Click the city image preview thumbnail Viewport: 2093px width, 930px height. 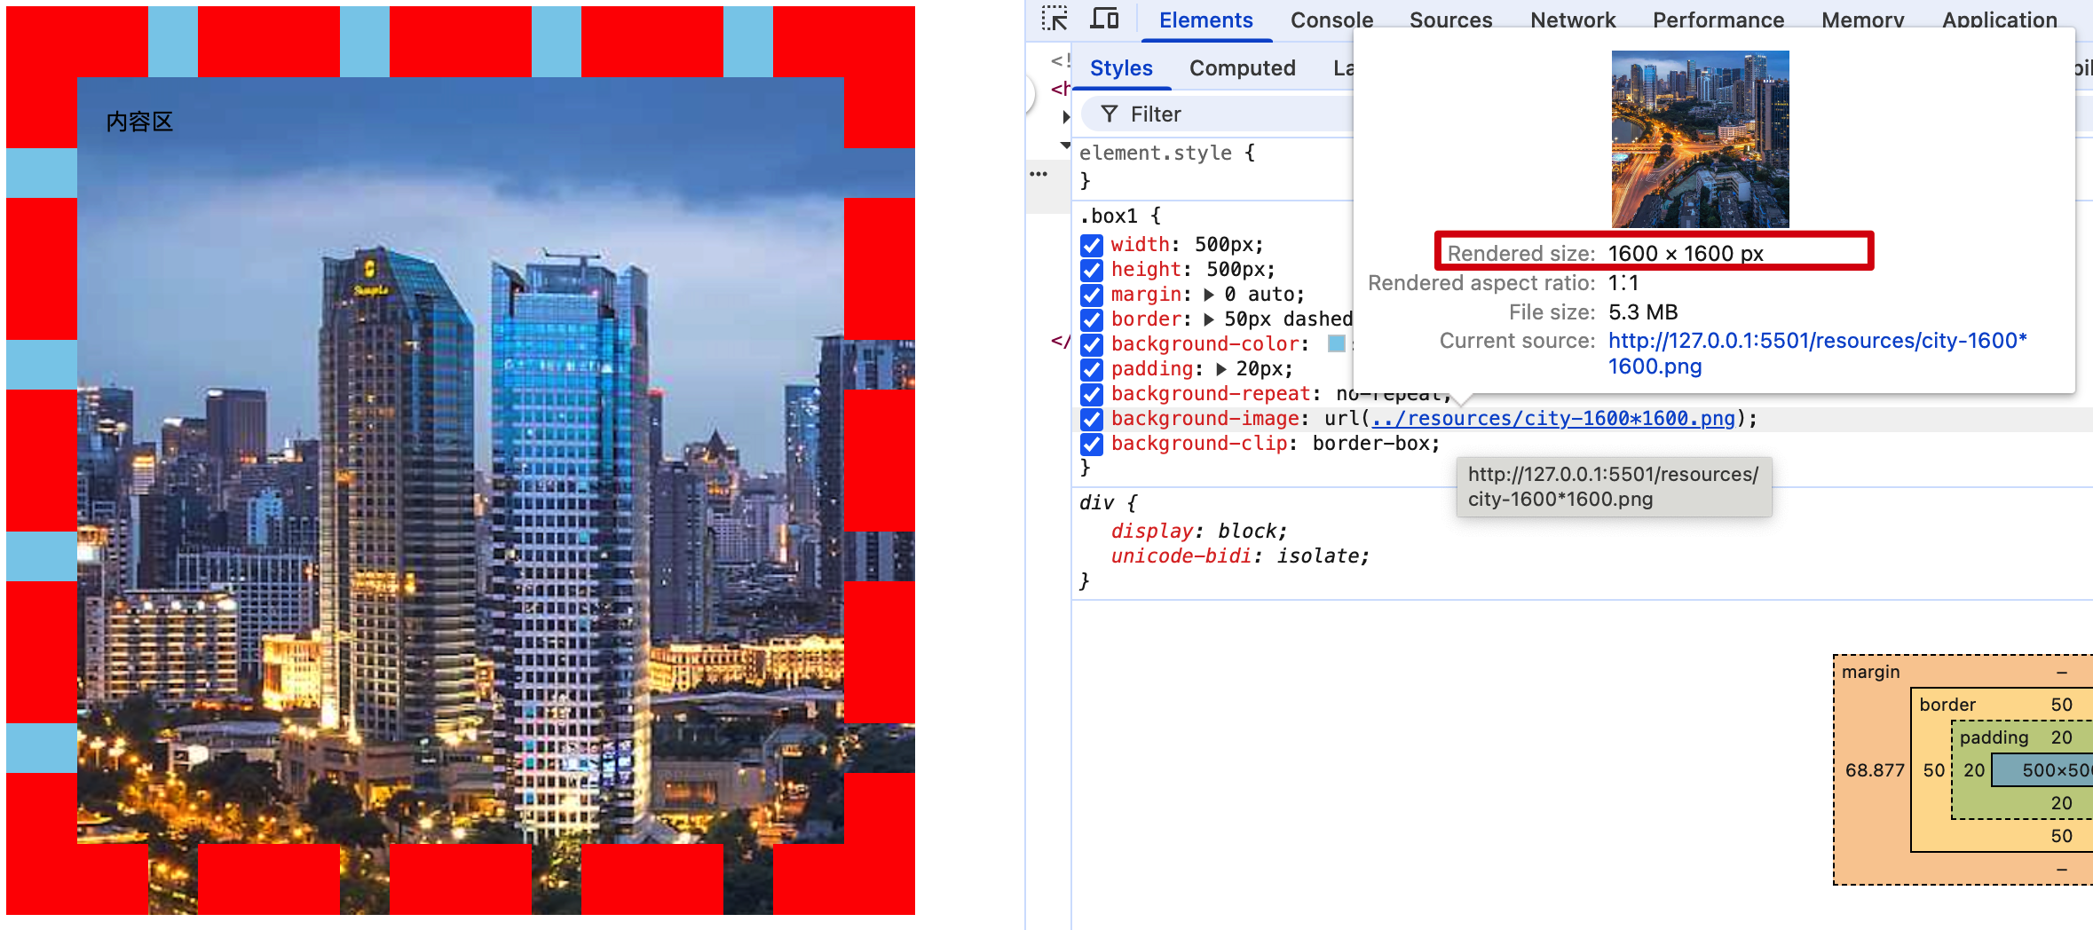click(1700, 139)
